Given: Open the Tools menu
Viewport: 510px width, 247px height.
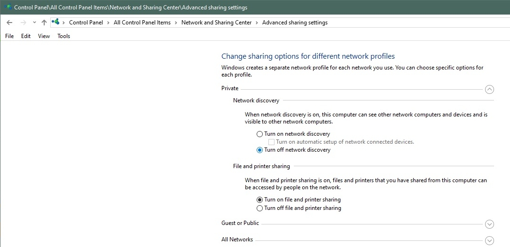Looking at the screenshot, I should [63, 36].
